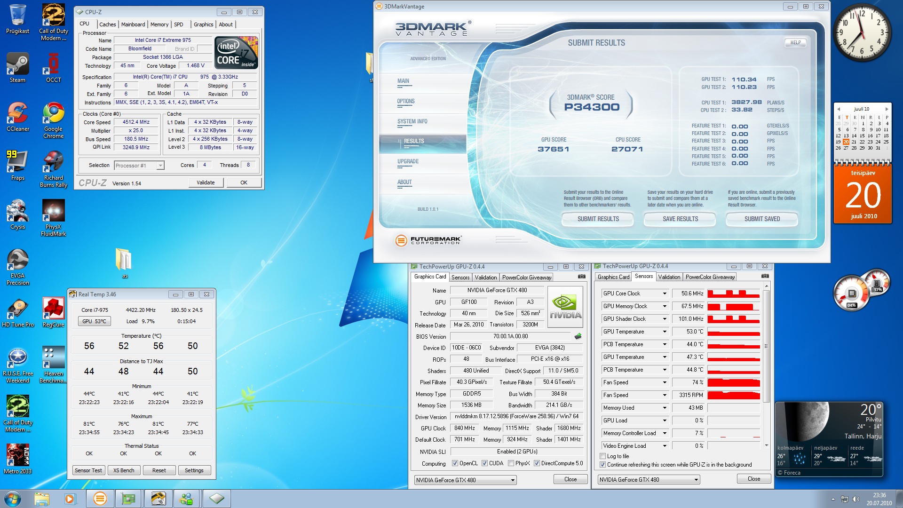Click the 3DMark SUBMIT SAVED button
903x508 pixels.
coord(762,219)
